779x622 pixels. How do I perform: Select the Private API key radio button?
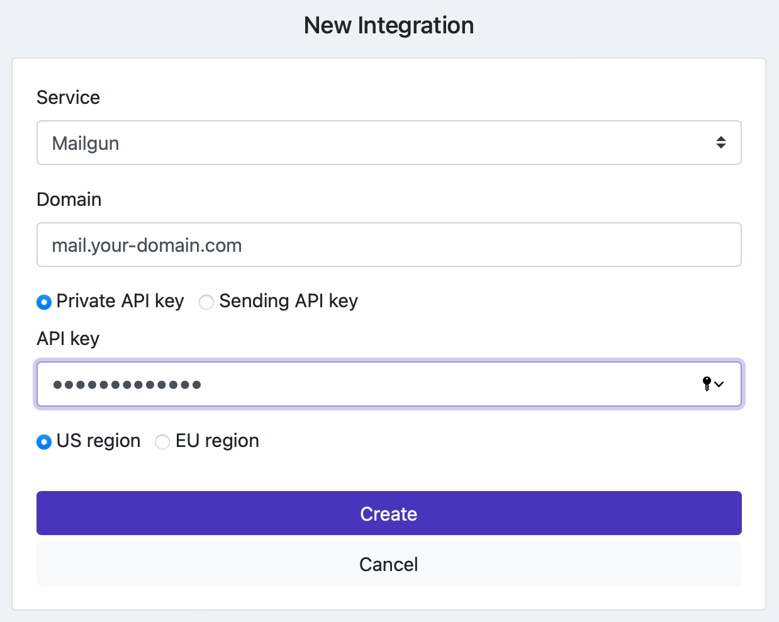(44, 302)
